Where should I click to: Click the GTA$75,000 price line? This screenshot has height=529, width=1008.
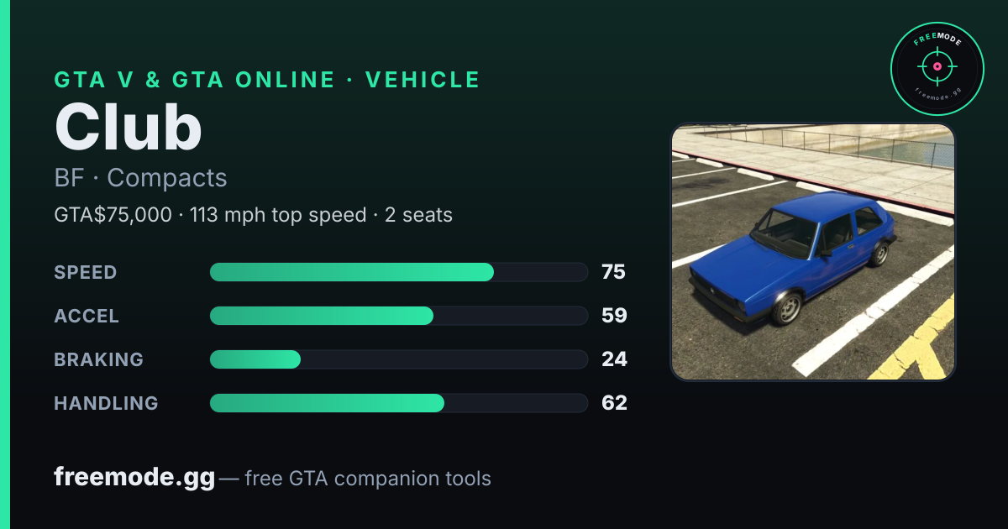click(x=253, y=215)
